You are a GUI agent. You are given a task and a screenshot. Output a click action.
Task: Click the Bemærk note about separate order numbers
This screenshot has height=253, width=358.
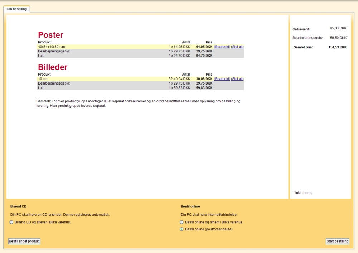[x=138, y=104]
